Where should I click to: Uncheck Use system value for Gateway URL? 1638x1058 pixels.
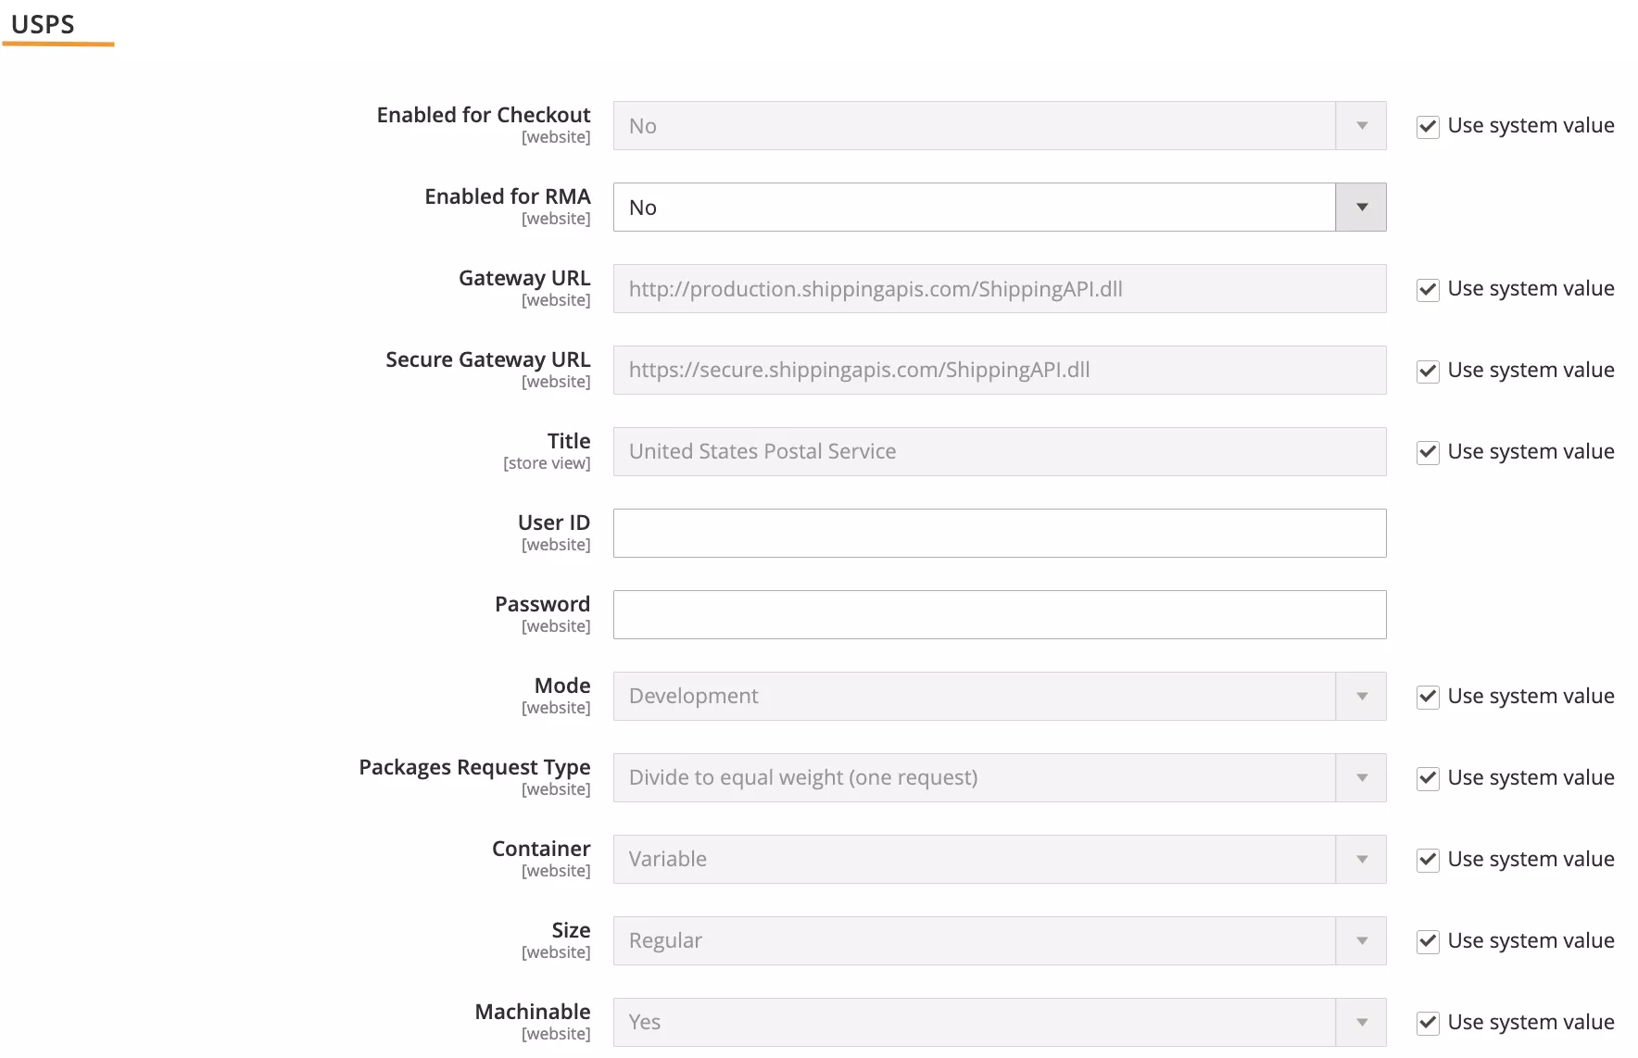click(1428, 290)
